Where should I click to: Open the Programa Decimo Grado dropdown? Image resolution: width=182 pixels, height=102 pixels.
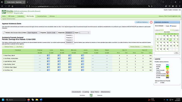(52, 33)
